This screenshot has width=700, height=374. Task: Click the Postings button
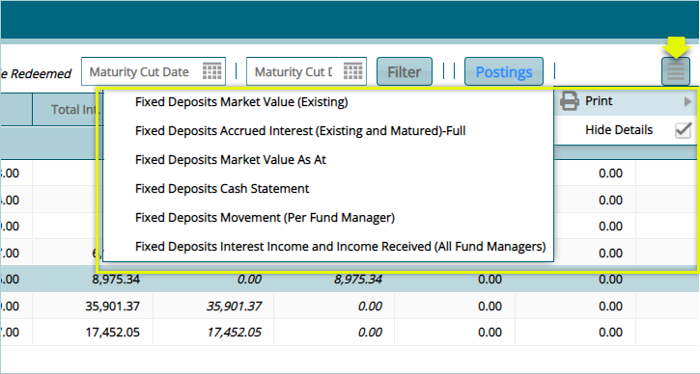[x=504, y=71]
